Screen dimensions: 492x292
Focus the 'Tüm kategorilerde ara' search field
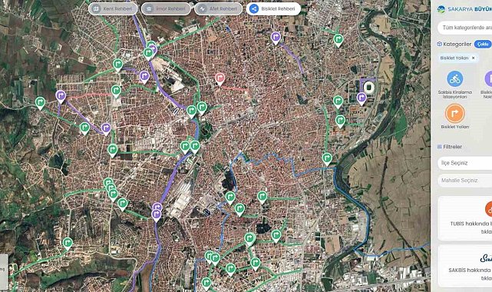tap(464, 28)
